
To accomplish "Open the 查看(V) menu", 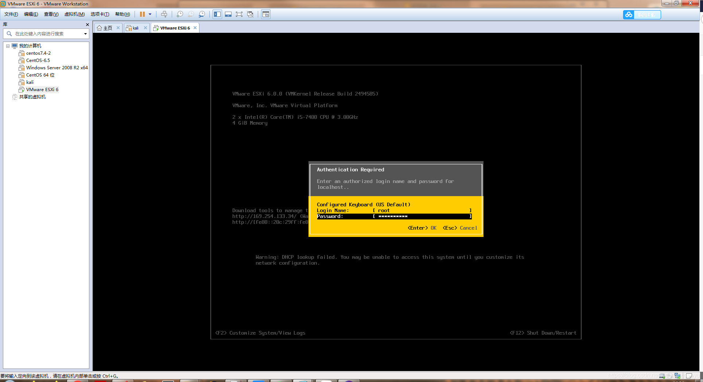I will pos(51,14).
